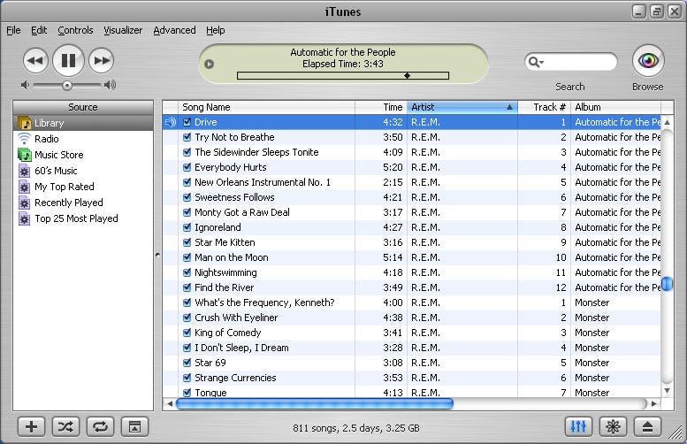Click the high-volume speaker icon
687x444 pixels.
(x=110, y=85)
